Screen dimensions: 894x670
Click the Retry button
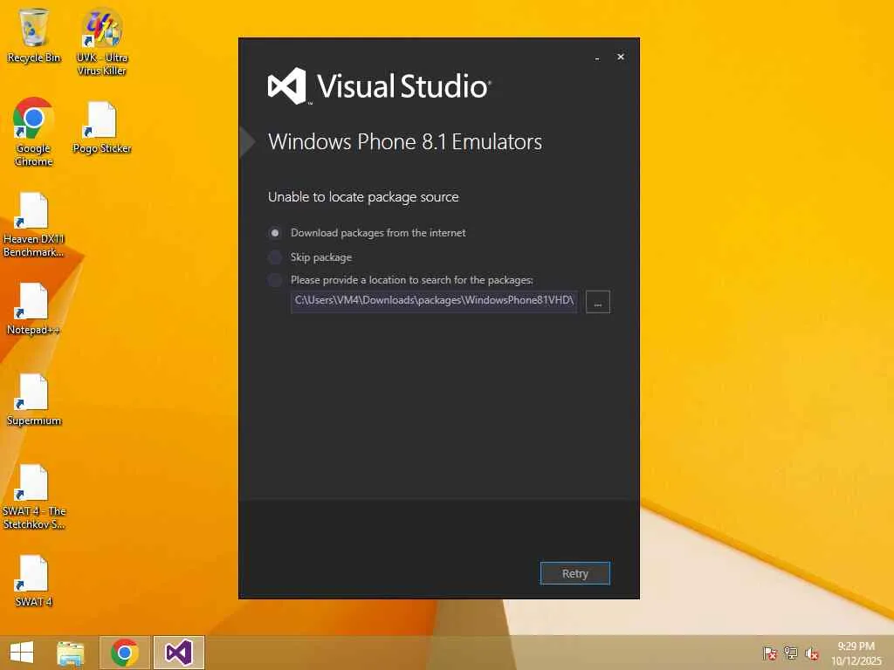click(x=574, y=573)
